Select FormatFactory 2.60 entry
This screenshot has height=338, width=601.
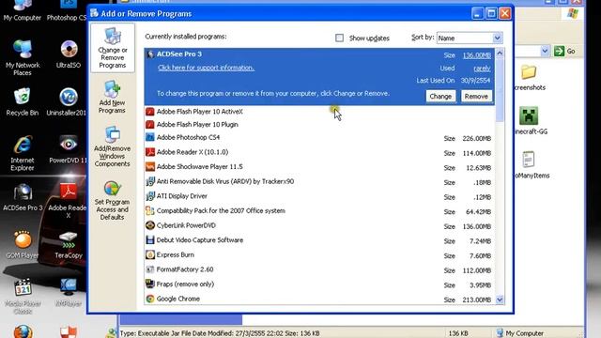click(320, 269)
